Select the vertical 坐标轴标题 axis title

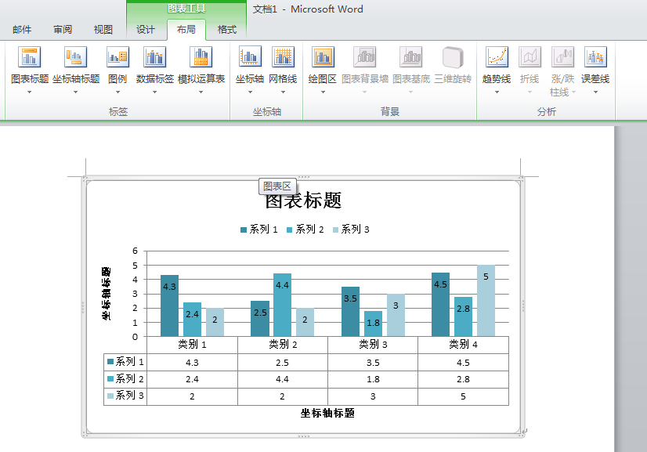(106, 294)
